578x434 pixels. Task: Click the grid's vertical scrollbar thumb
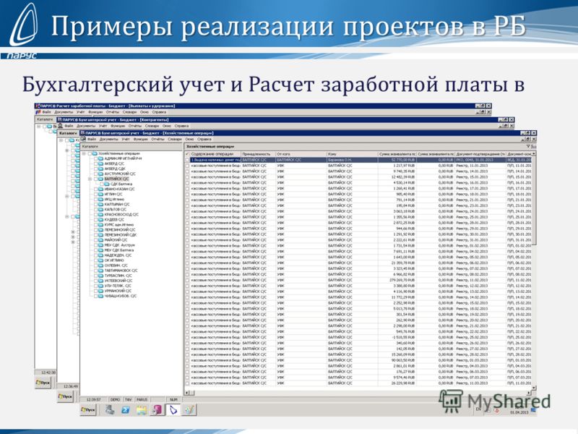534,200
